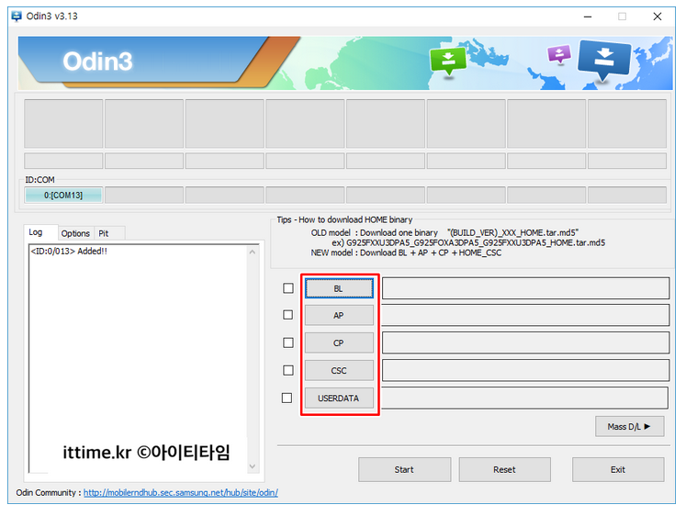Open the Odin Community mobilerndhub link
686x516 pixels.
pyautogui.click(x=181, y=493)
